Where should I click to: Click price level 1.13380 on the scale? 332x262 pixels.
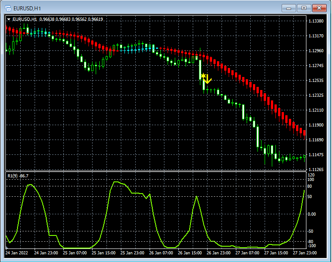[x=316, y=21]
